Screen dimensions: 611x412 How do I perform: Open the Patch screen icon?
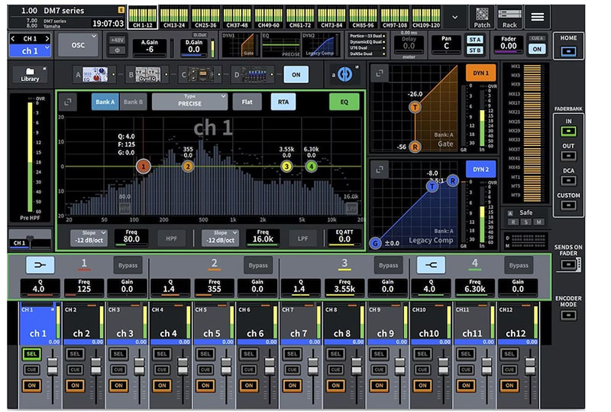(482, 17)
